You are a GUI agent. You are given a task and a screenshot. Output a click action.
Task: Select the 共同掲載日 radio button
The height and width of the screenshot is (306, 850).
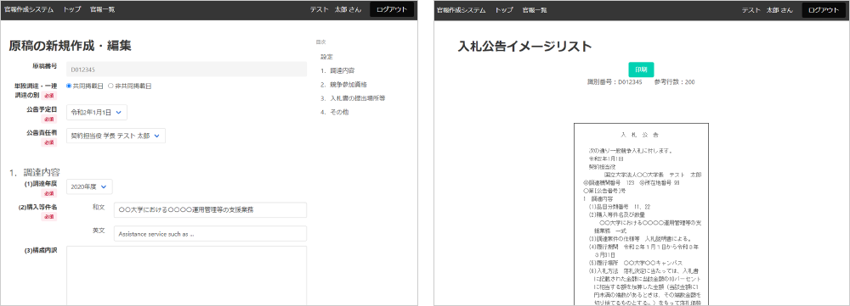click(69, 86)
